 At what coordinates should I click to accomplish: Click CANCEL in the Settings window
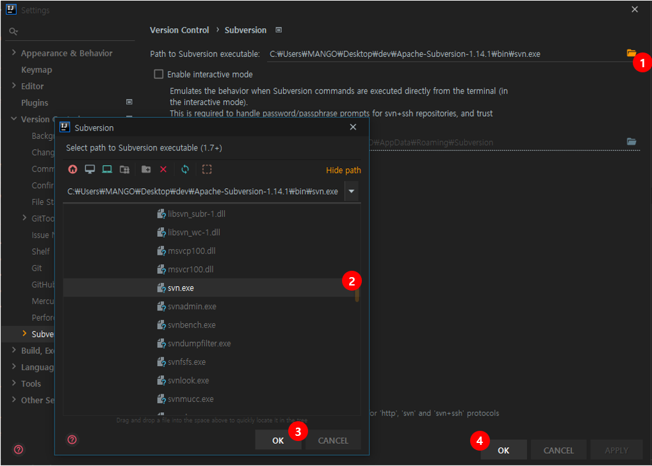[x=558, y=450]
